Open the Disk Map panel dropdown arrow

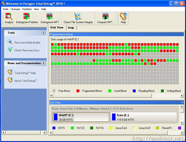pos(182,103)
